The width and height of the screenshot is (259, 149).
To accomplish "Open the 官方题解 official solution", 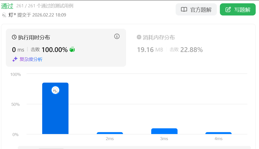I will point(196,10).
